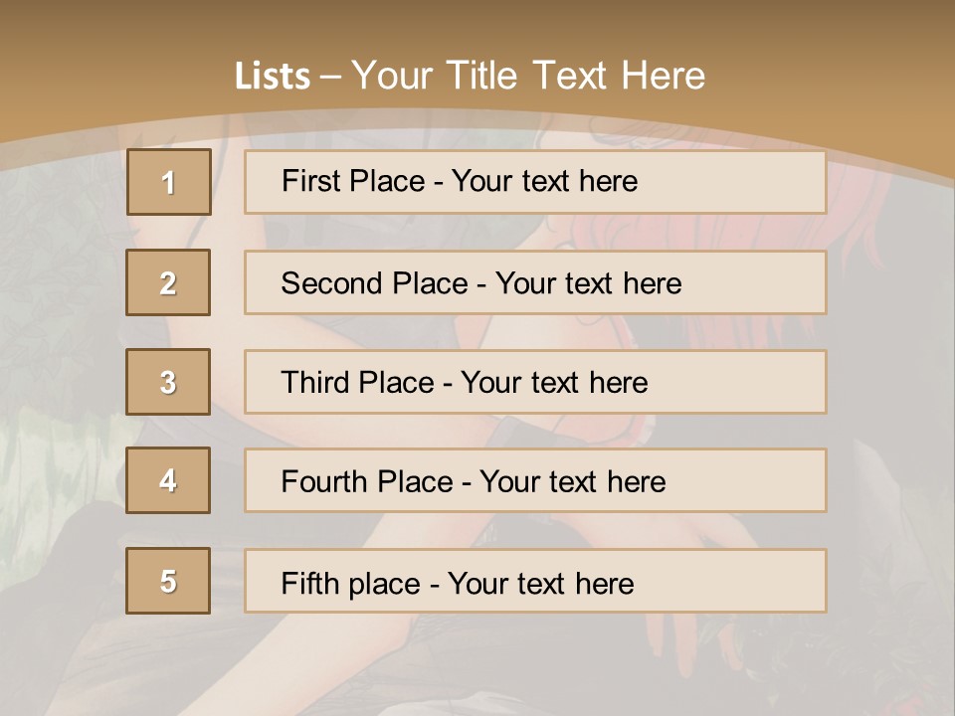
Task: Choose the number 5 box
Action: [168, 581]
